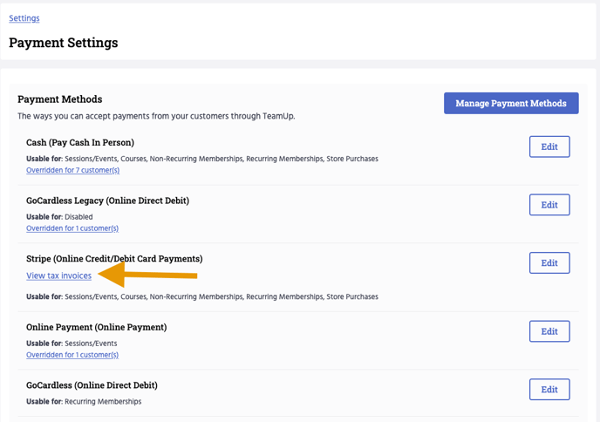Select the 'Online Payment (Online Payment)' title

96,327
